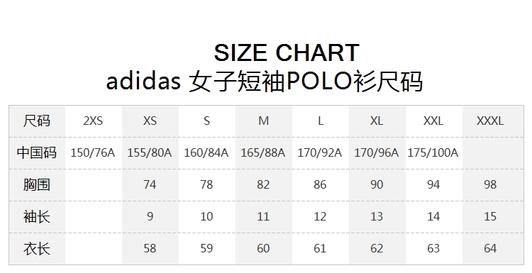Select the XS size column header
This screenshot has height=273, width=532.
point(150,121)
